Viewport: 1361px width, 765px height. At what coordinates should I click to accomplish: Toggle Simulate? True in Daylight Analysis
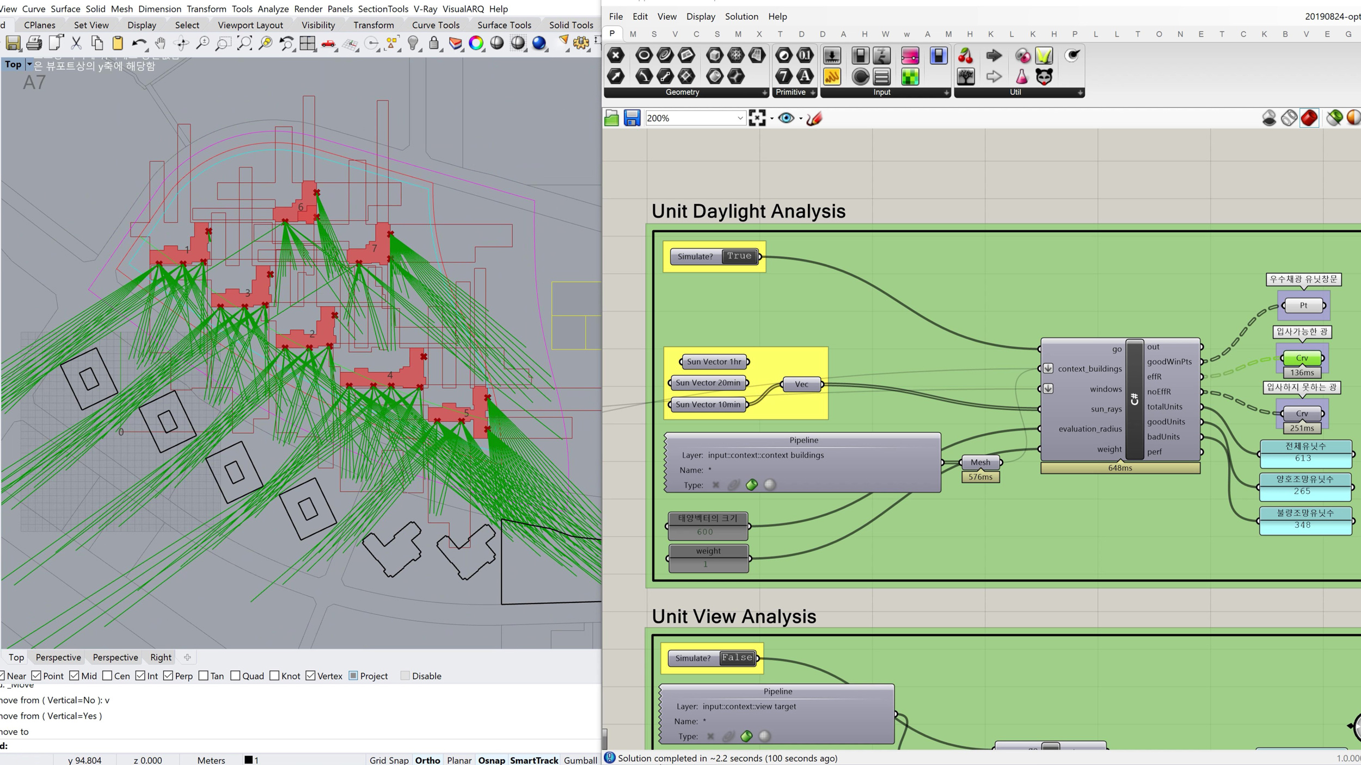tap(739, 256)
